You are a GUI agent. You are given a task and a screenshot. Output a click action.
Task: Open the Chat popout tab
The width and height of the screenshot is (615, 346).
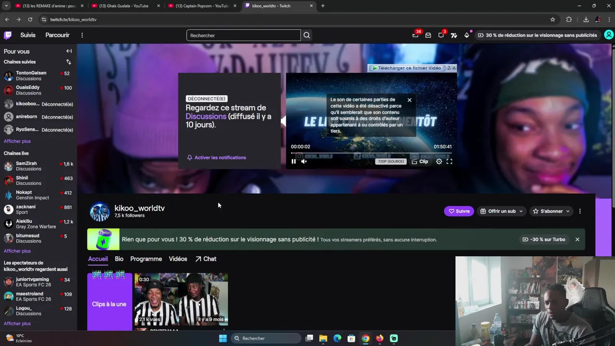(206, 259)
